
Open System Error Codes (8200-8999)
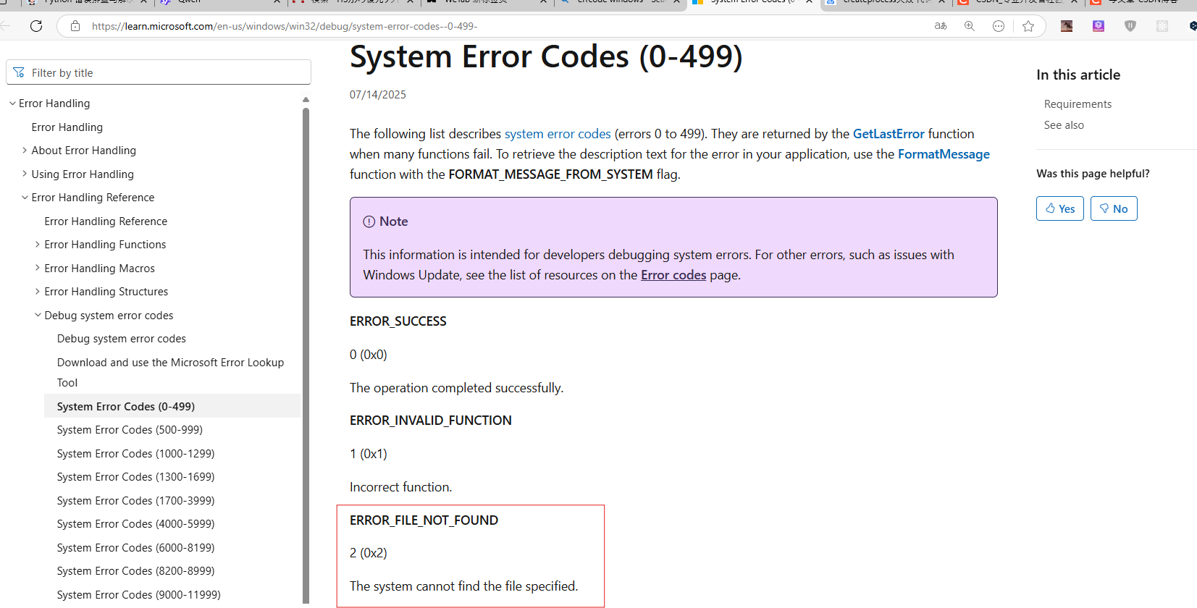tap(135, 571)
